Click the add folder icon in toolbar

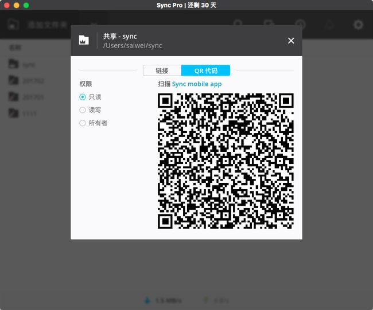(x=13, y=25)
